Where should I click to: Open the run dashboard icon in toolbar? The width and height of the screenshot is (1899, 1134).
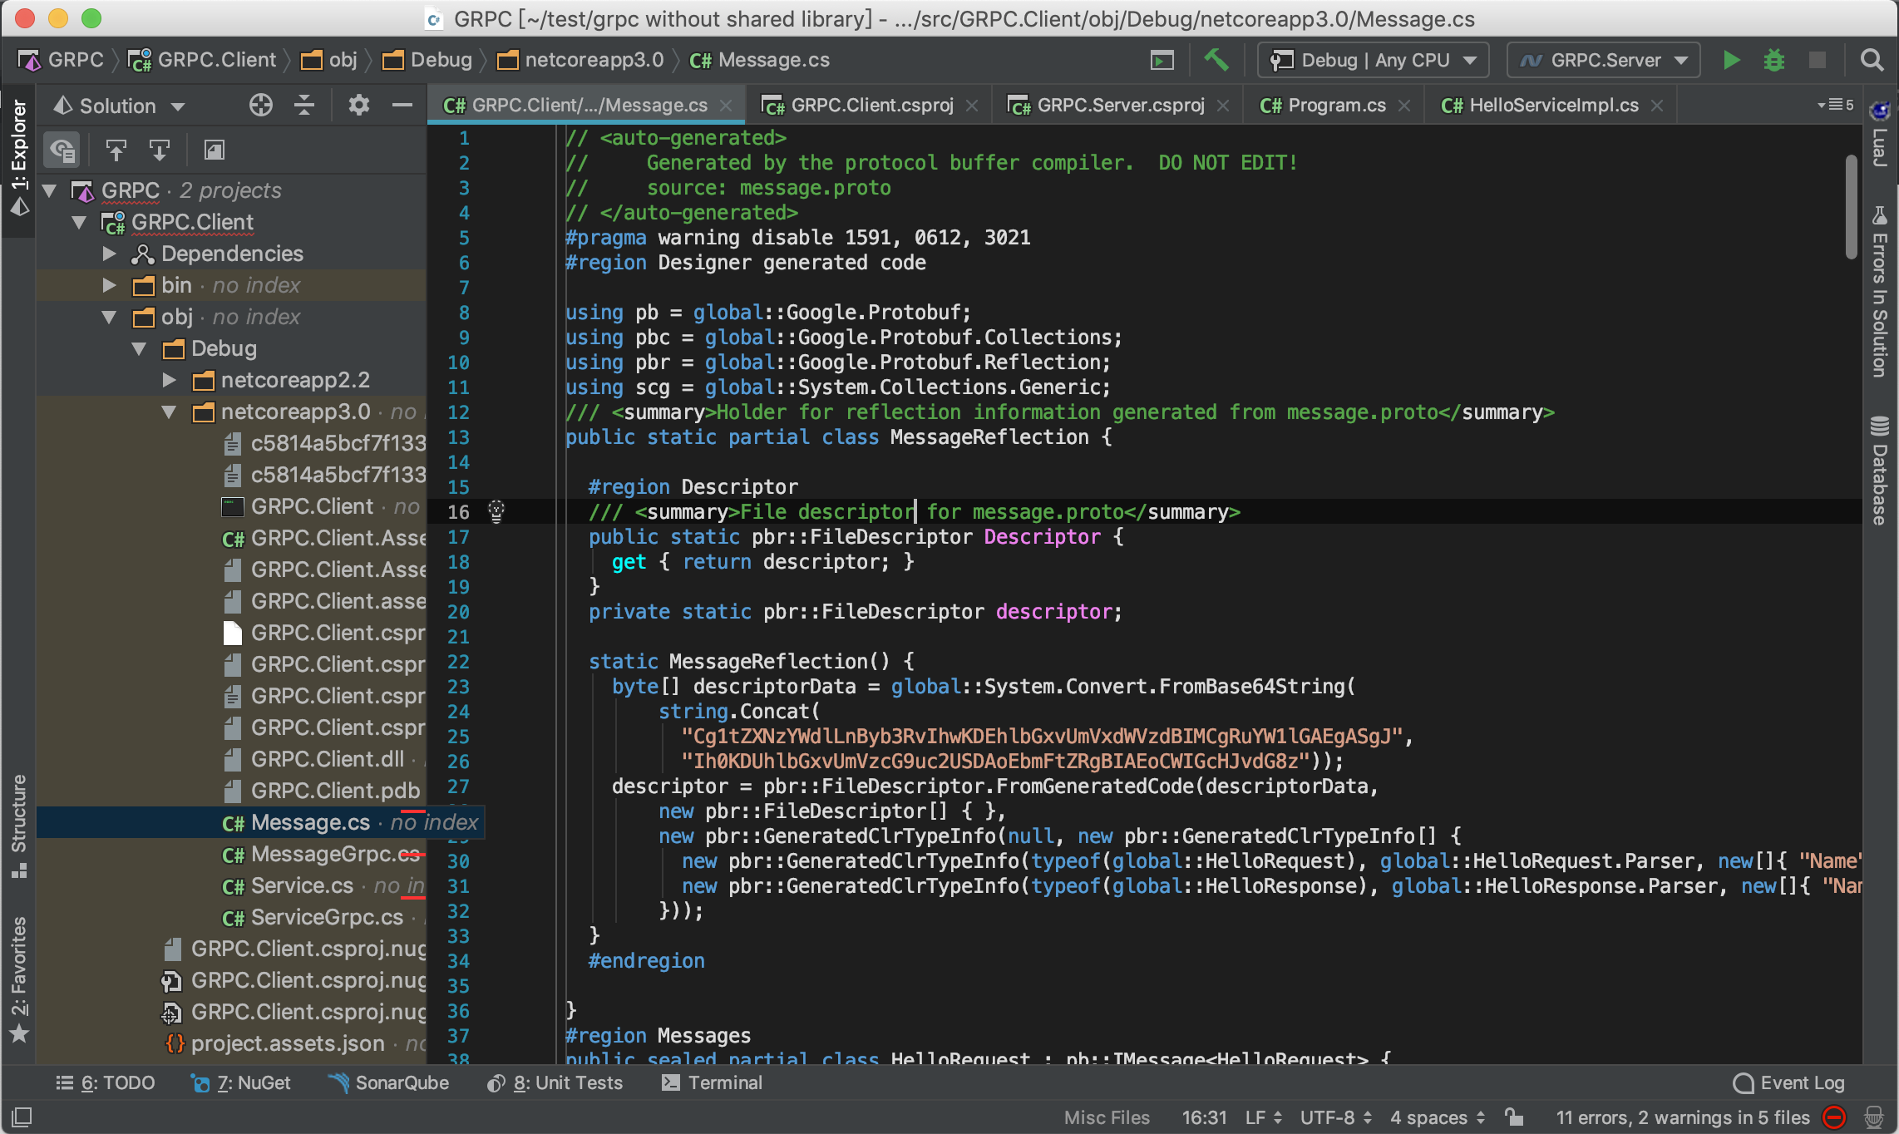[x=1162, y=60]
